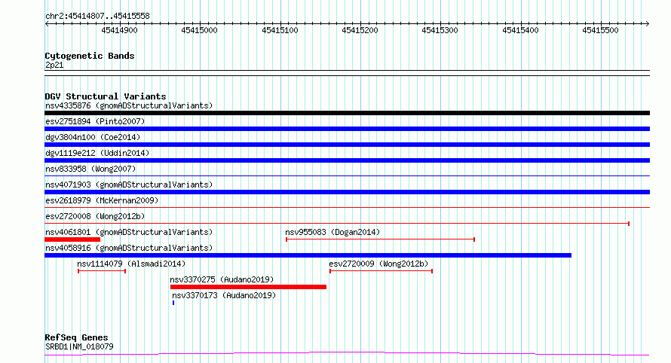Select the 2p21 cytogenetic band label
The image size is (671, 363).
(x=54, y=66)
